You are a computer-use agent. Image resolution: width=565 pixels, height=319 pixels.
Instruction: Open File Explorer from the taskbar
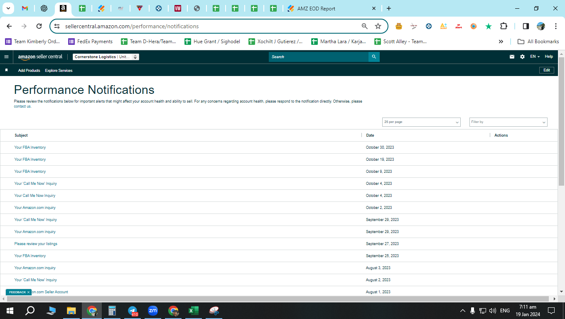71,311
